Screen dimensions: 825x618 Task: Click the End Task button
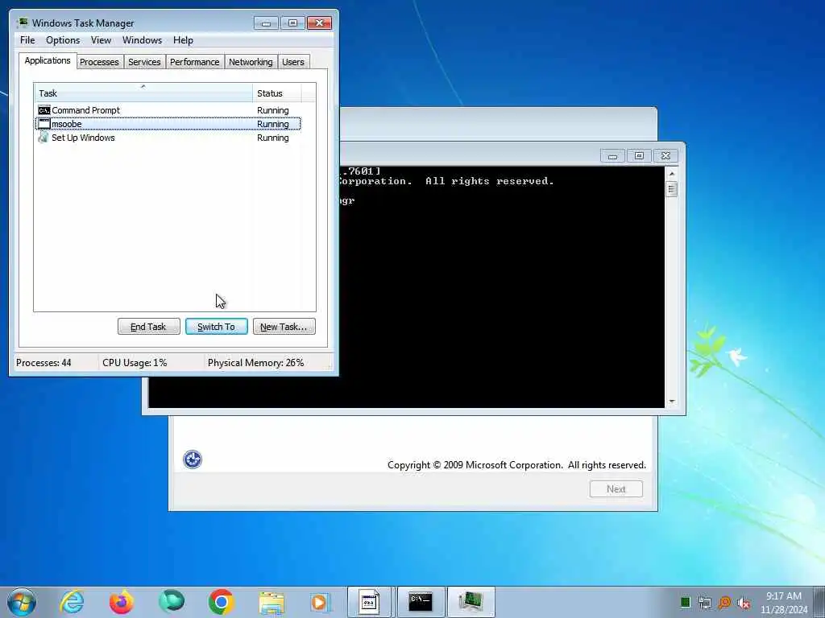(149, 327)
